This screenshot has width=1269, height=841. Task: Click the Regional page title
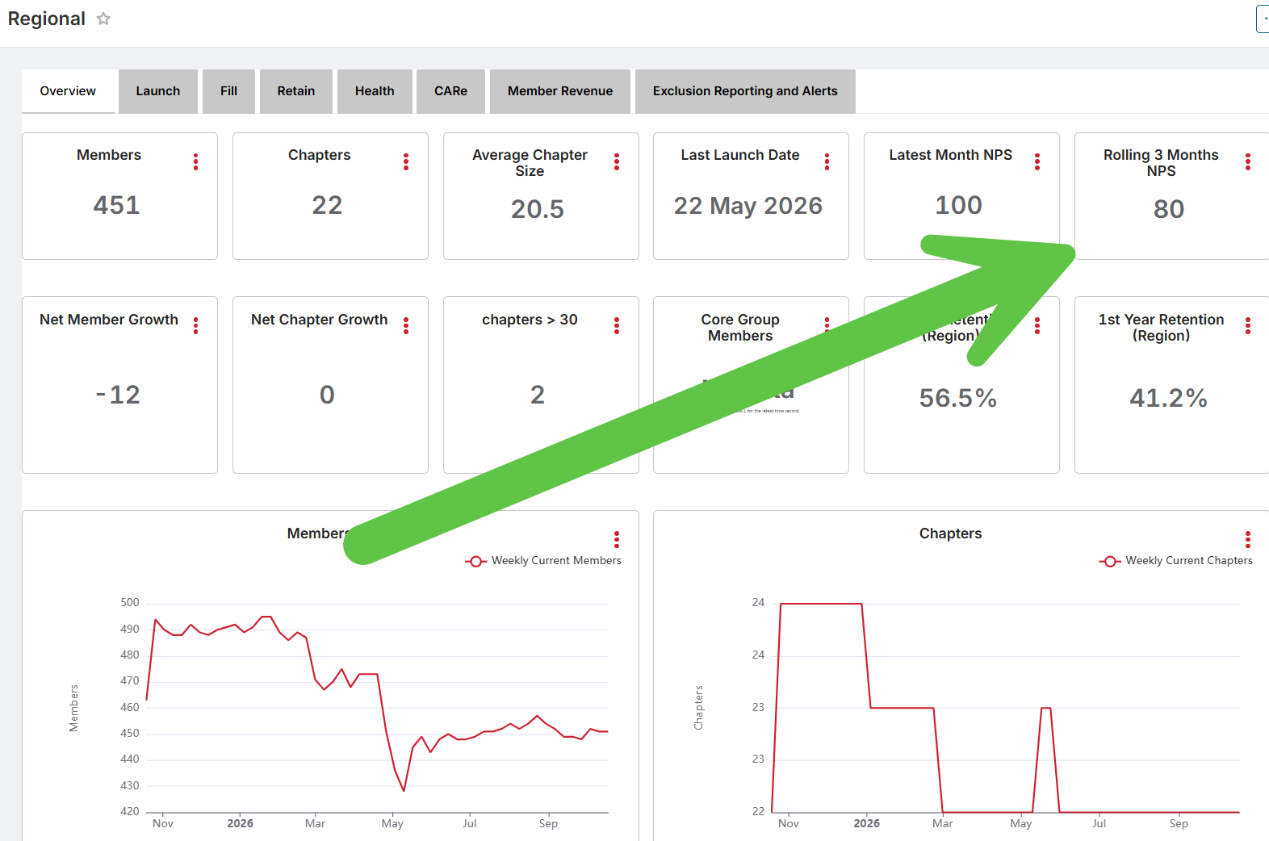[x=47, y=19]
